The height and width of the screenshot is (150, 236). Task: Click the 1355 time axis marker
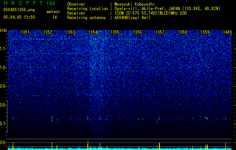[x=115, y=32]
